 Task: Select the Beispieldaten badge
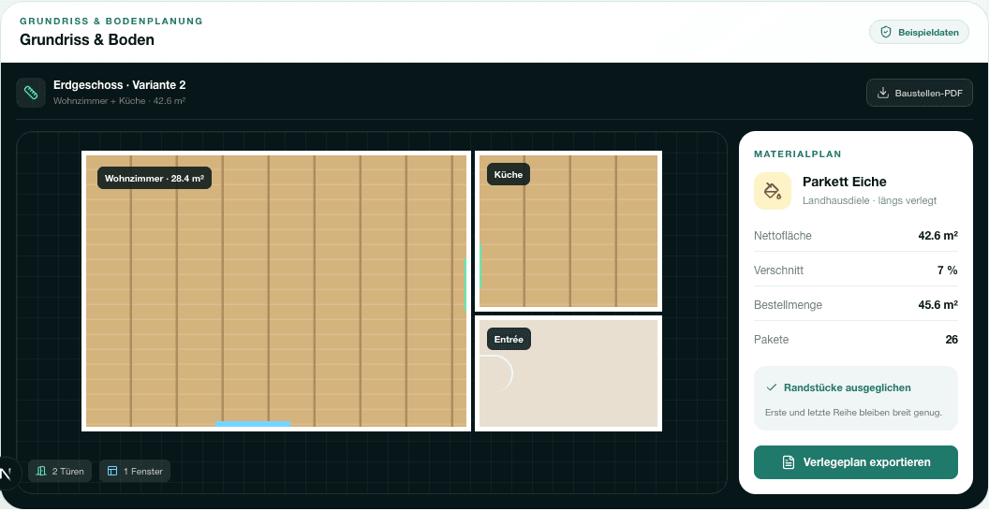pyautogui.click(x=919, y=32)
